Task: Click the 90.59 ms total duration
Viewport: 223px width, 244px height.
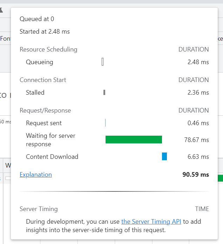Action: tap(195, 175)
